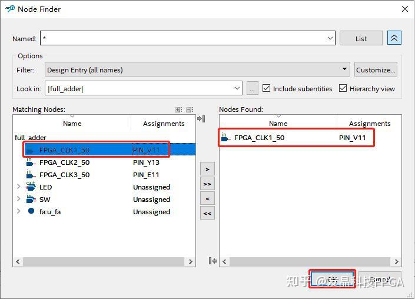Screen dimensions: 415x299
Task: Expand the LED node
Action: [18, 187]
